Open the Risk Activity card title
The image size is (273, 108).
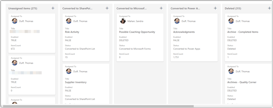click(72, 32)
